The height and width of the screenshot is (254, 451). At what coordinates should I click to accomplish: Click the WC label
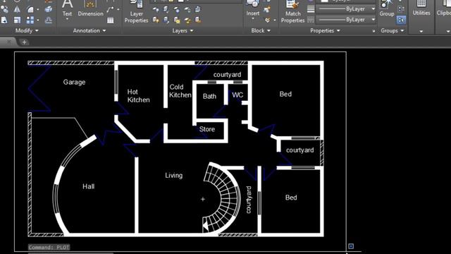tap(237, 95)
